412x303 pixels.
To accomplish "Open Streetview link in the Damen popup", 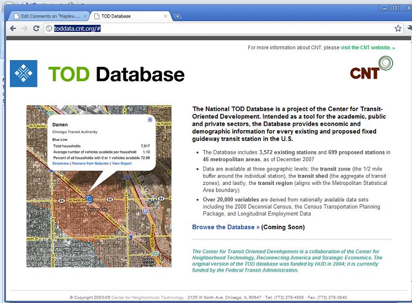I will pyautogui.click(x=61, y=163).
